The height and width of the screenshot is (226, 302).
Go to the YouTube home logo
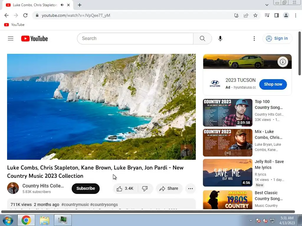(35, 39)
